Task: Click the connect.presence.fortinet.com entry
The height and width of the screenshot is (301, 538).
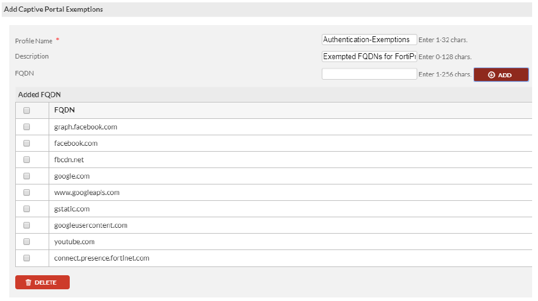Action: click(x=101, y=258)
